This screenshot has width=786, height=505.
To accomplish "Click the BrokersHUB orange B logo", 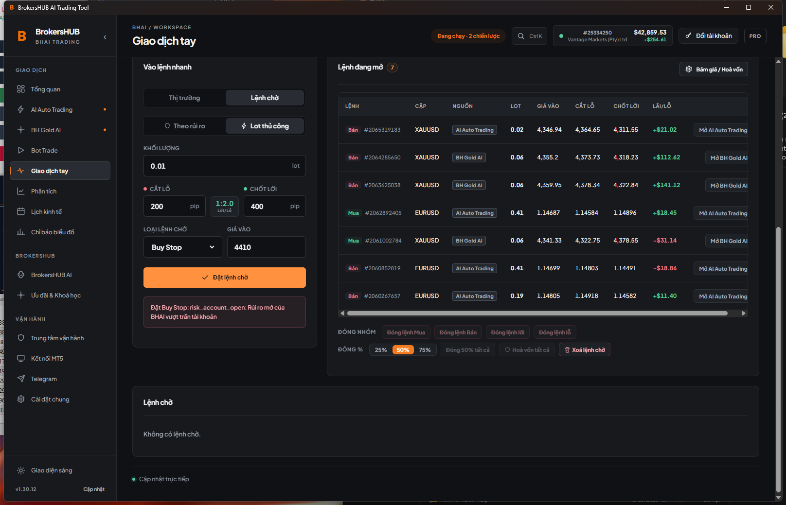I will click(x=22, y=36).
